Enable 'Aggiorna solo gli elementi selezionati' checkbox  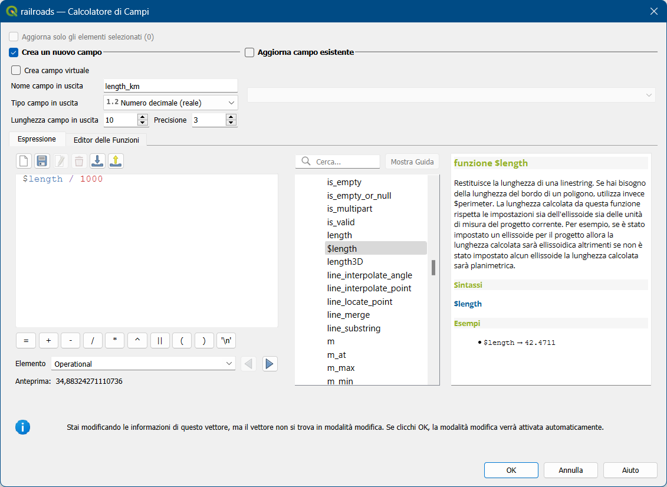14,37
